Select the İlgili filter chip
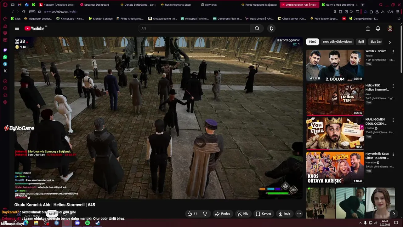The image size is (403, 227). click(x=361, y=42)
